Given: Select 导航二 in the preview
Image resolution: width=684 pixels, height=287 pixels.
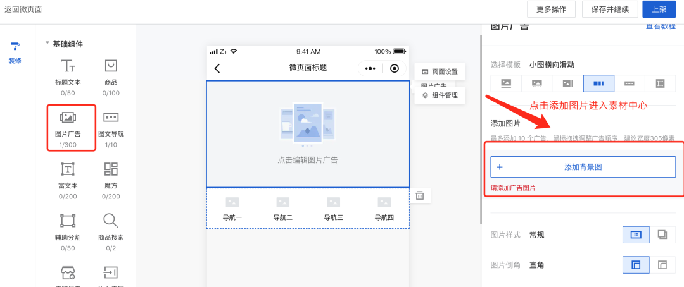Looking at the screenshot, I should [282, 209].
